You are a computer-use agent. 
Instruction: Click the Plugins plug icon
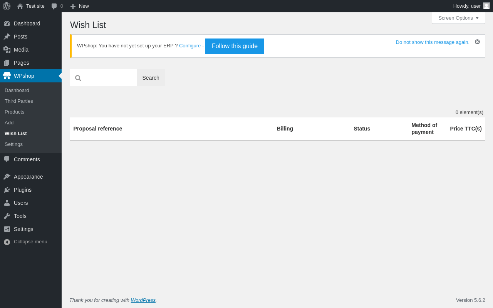pos(7,190)
